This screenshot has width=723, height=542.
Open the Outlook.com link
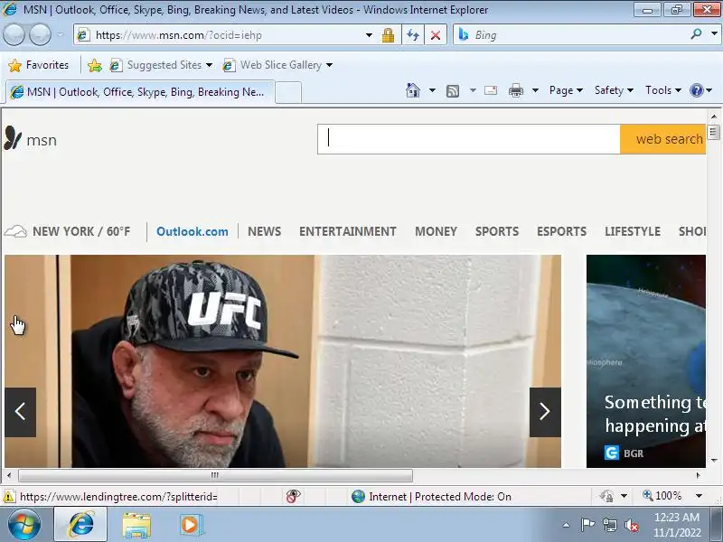tap(192, 231)
